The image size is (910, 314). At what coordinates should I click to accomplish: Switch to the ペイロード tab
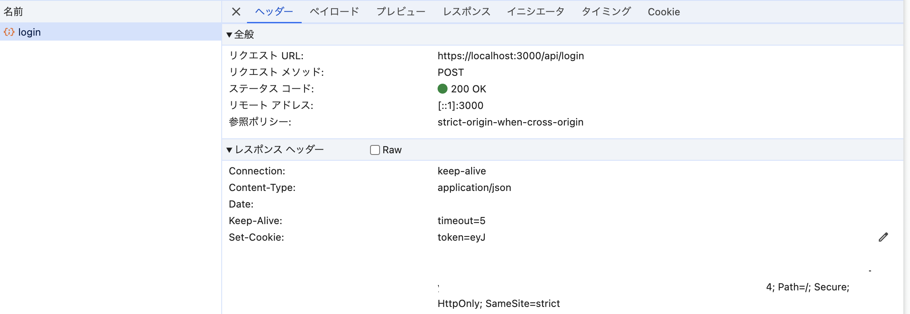(334, 12)
